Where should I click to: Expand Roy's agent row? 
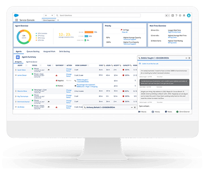click(x=16, y=97)
